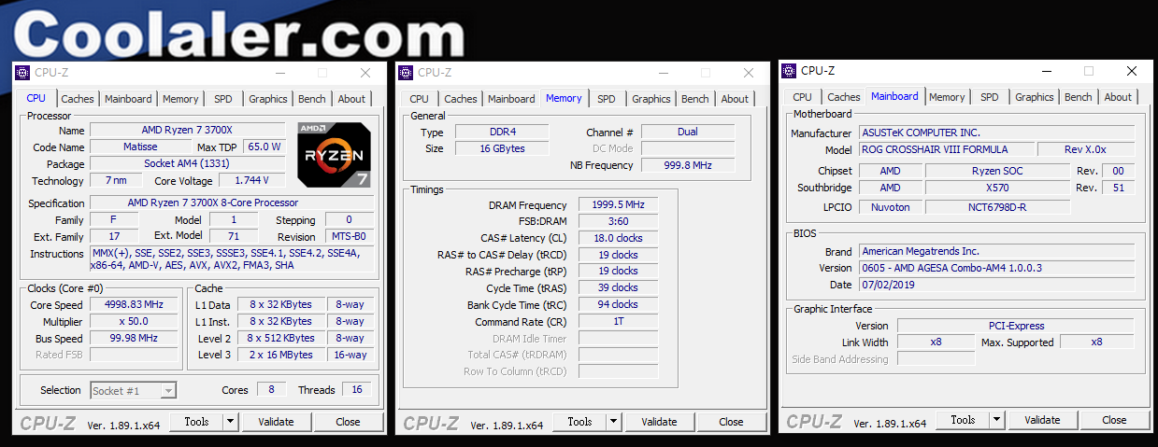1158x447 pixels.
Task: Switch to the Caches tab in the leftmost window
Action: [x=78, y=99]
